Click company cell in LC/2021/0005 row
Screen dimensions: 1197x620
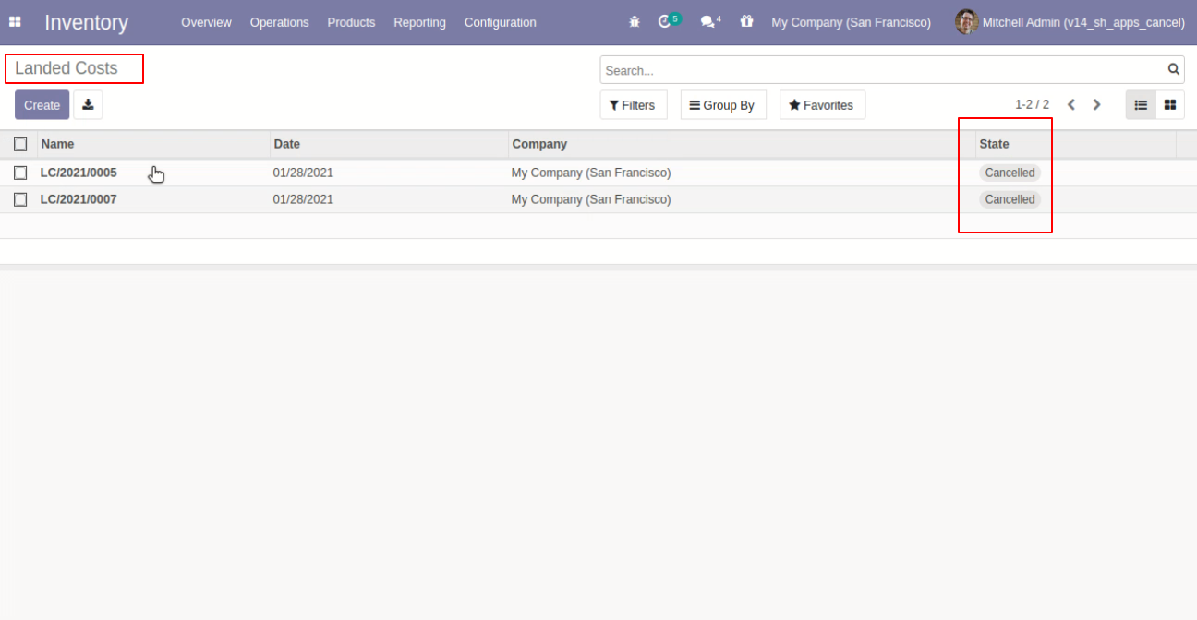(x=591, y=173)
